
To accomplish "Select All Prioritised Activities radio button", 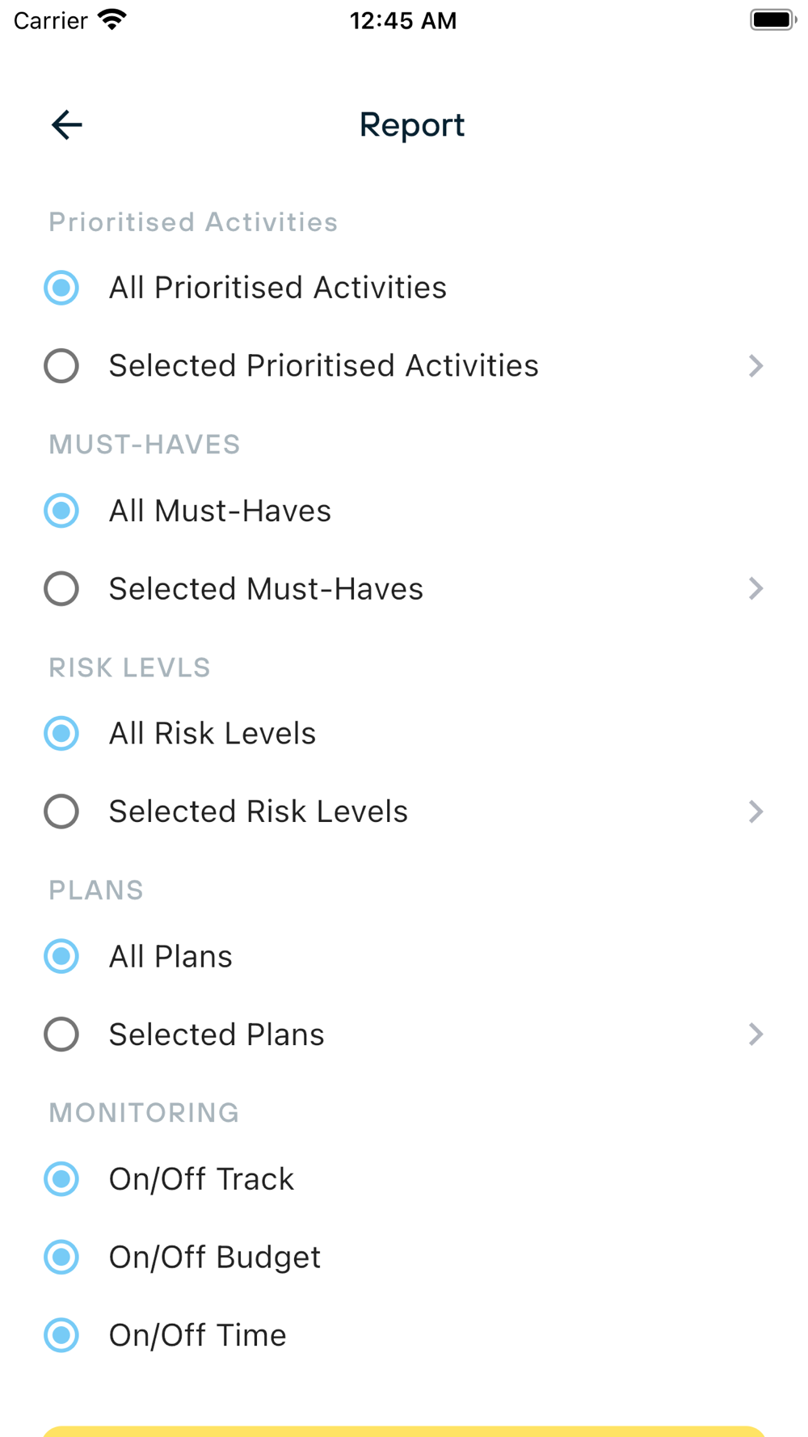I will [x=61, y=288].
